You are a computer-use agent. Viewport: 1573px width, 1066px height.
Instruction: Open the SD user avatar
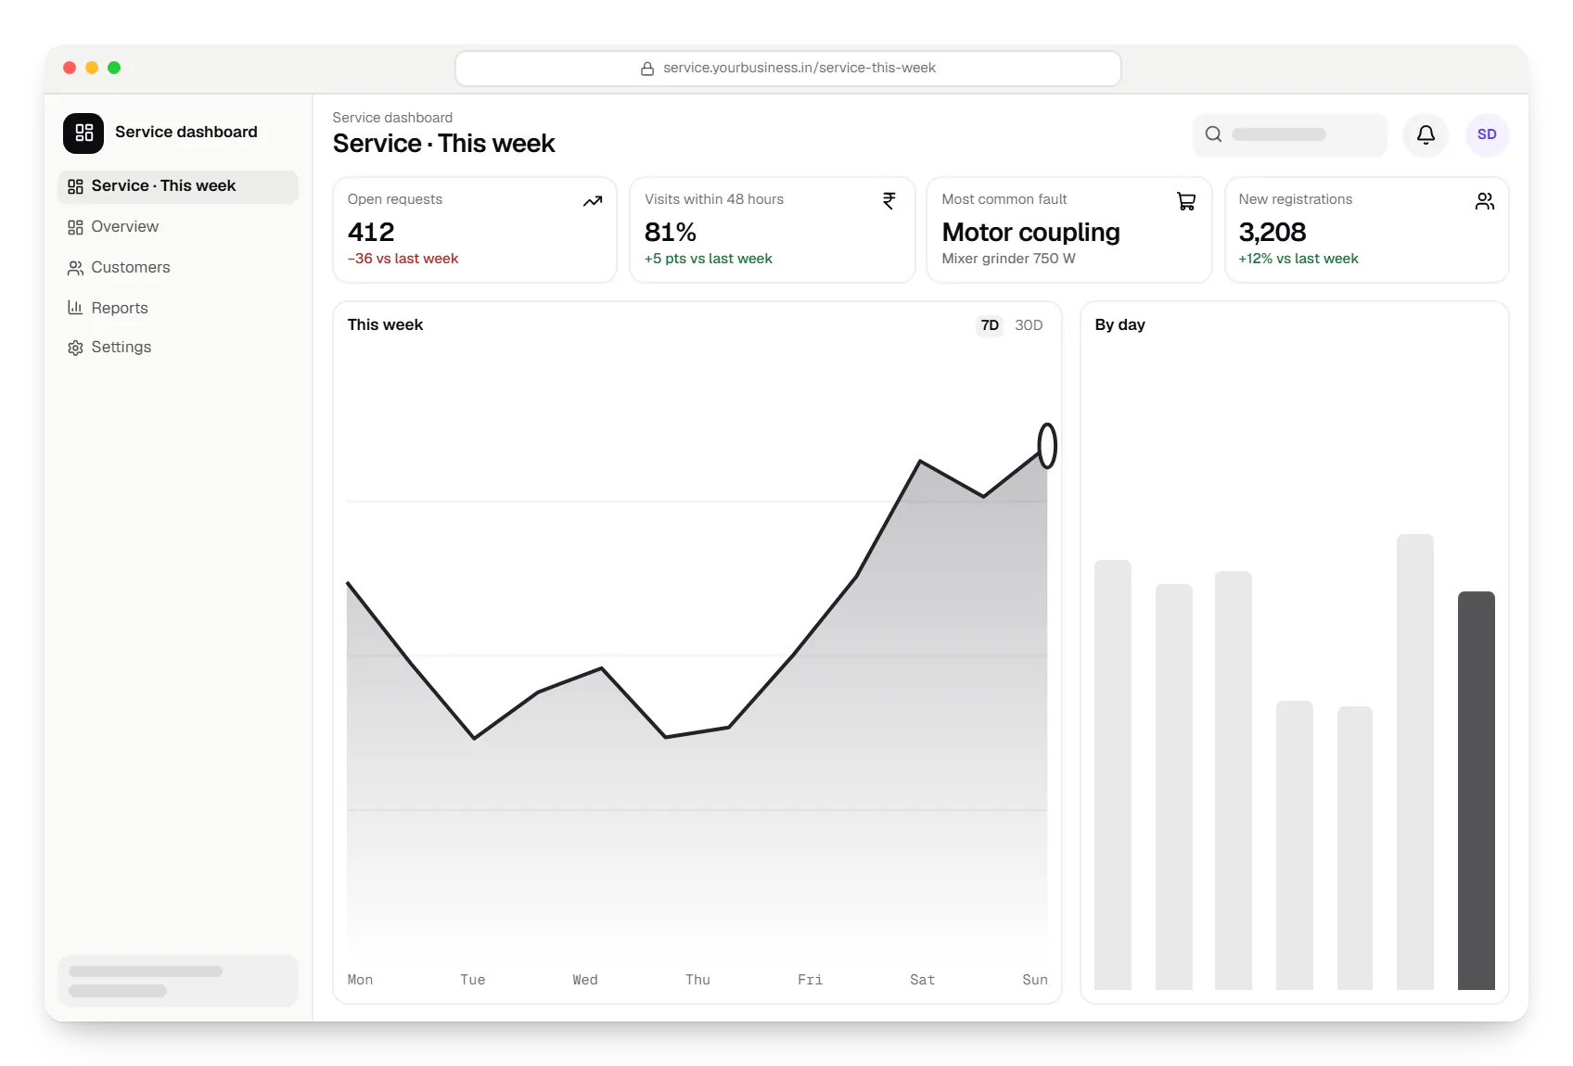pos(1487,134)
